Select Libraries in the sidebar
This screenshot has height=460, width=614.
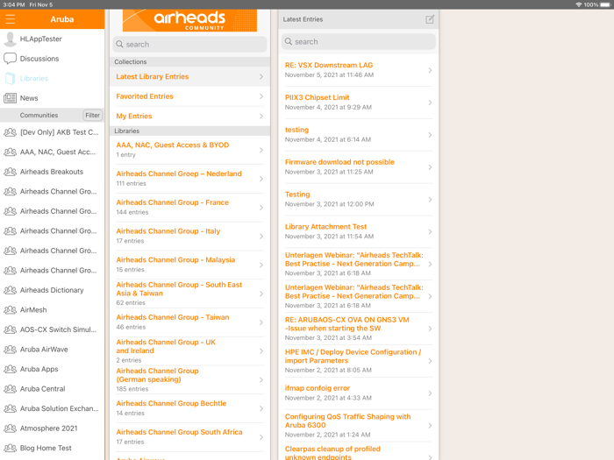pos(53,78)
